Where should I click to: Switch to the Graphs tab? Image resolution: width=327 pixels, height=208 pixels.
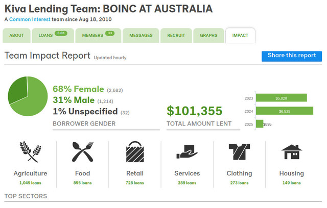coord(208,35)
